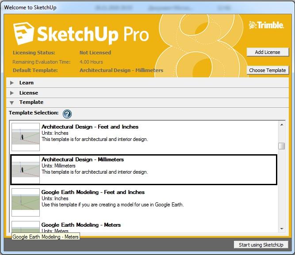Select Google Earth Modeling - Meters thumbnail
295x255 pixels.
point(26,227)
